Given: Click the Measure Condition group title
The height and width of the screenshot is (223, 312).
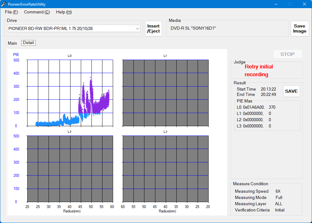Looking at the screenshot, I should 251,184.
